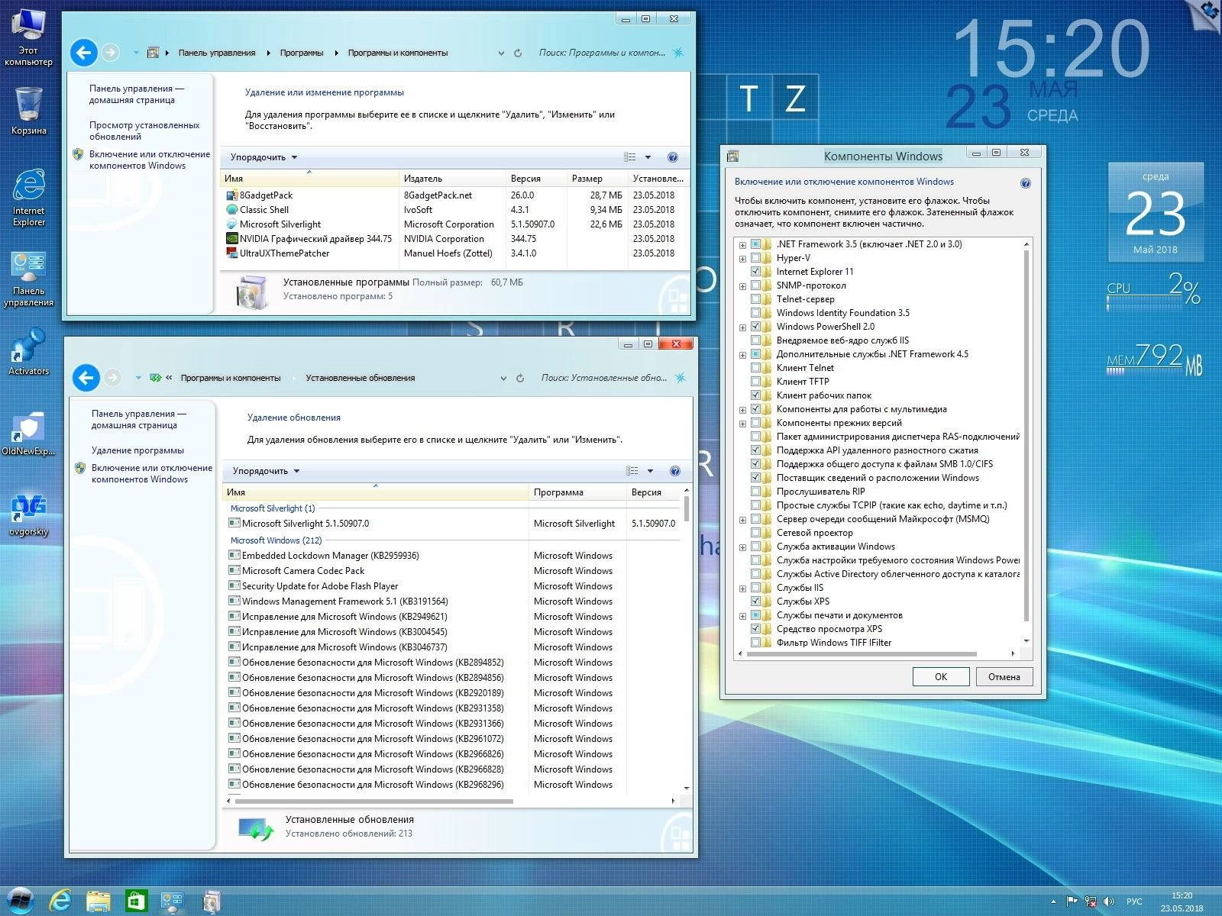
Task: Expand .NET Framework 3.5 tree node
Action: (x=742, y=245)
